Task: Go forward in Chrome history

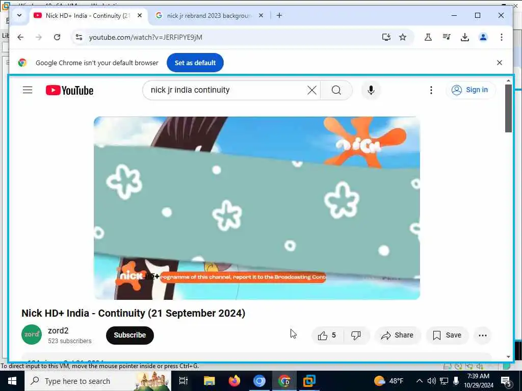Action: [x=39, y=37]
